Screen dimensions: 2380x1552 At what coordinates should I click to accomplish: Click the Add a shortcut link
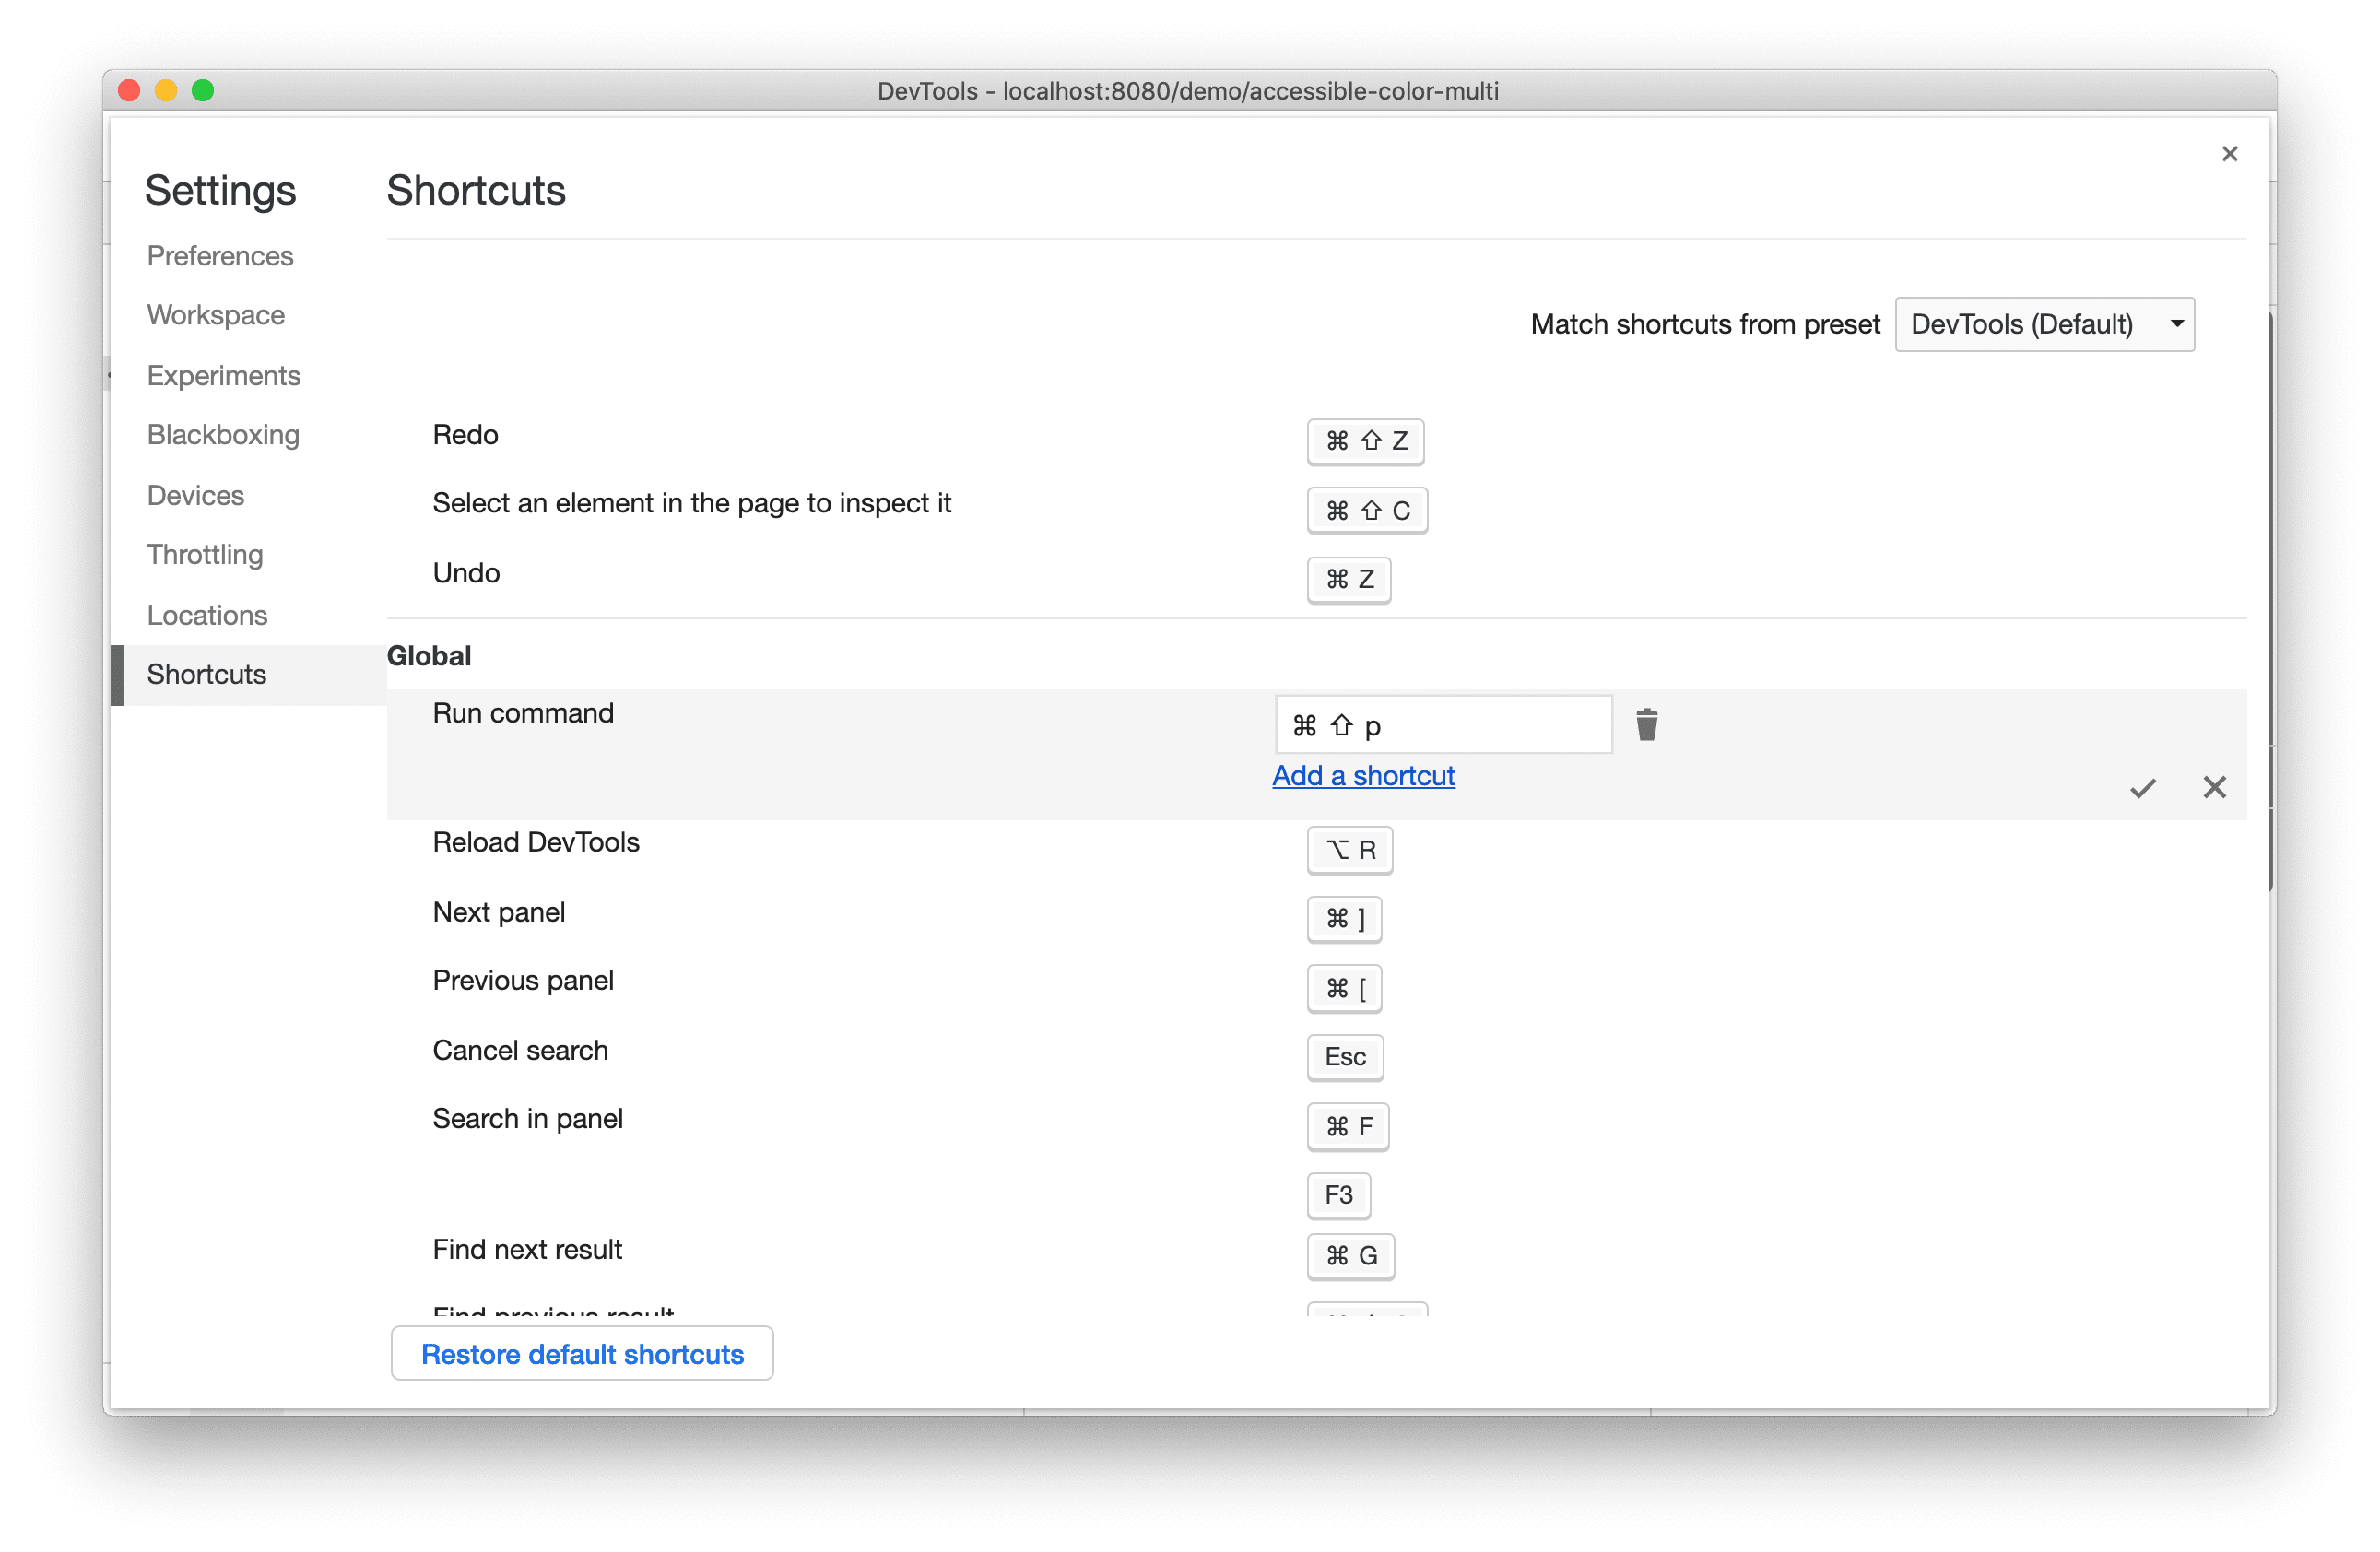tap(1365, 775)
